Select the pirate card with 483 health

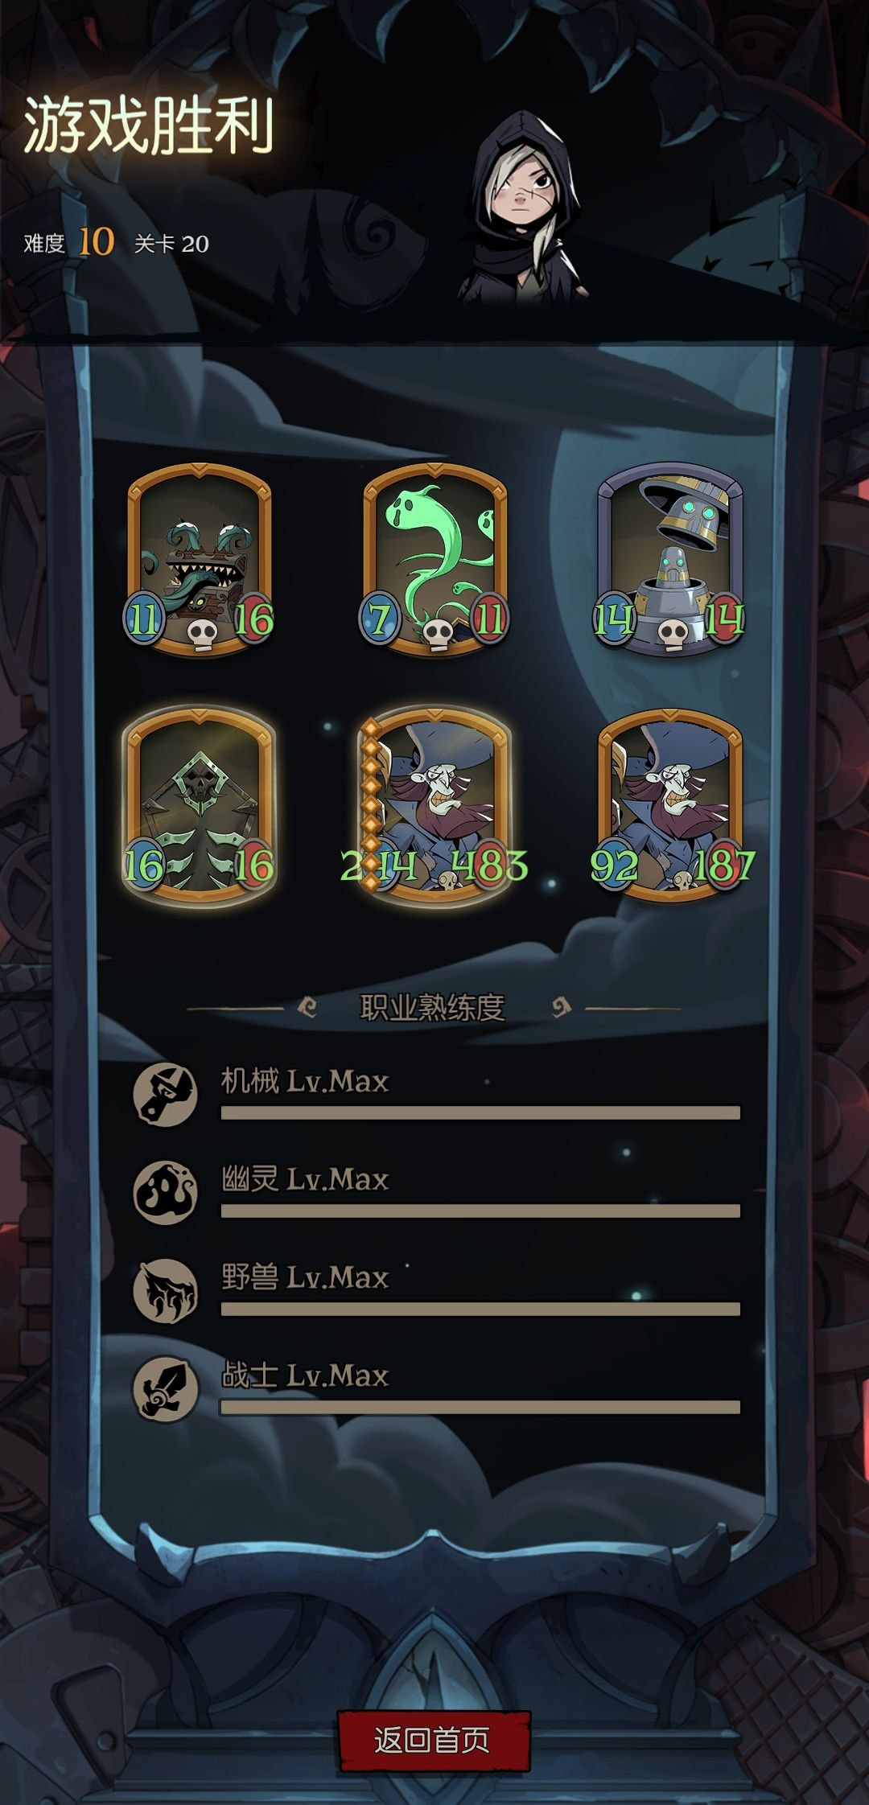tap(434, 806)
